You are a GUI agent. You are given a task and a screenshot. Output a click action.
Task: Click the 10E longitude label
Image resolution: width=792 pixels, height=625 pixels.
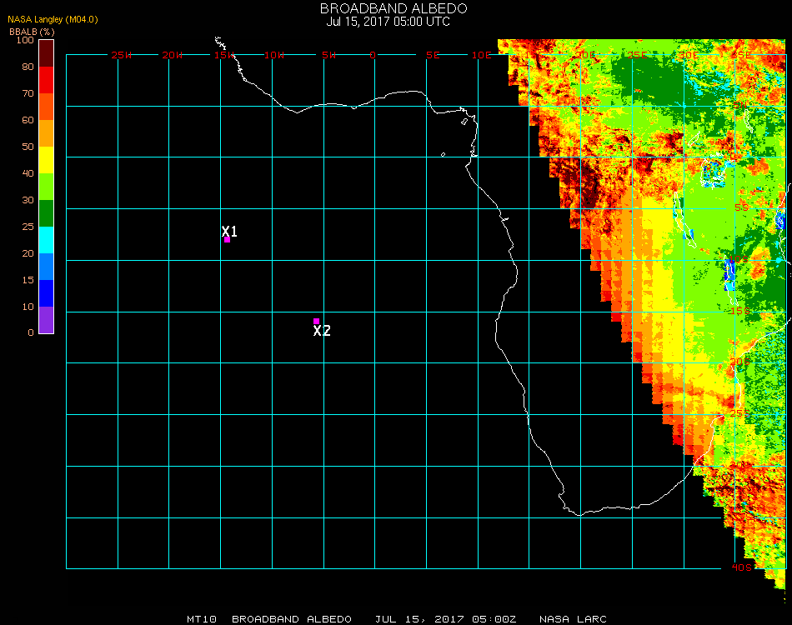tap(481, 55)
